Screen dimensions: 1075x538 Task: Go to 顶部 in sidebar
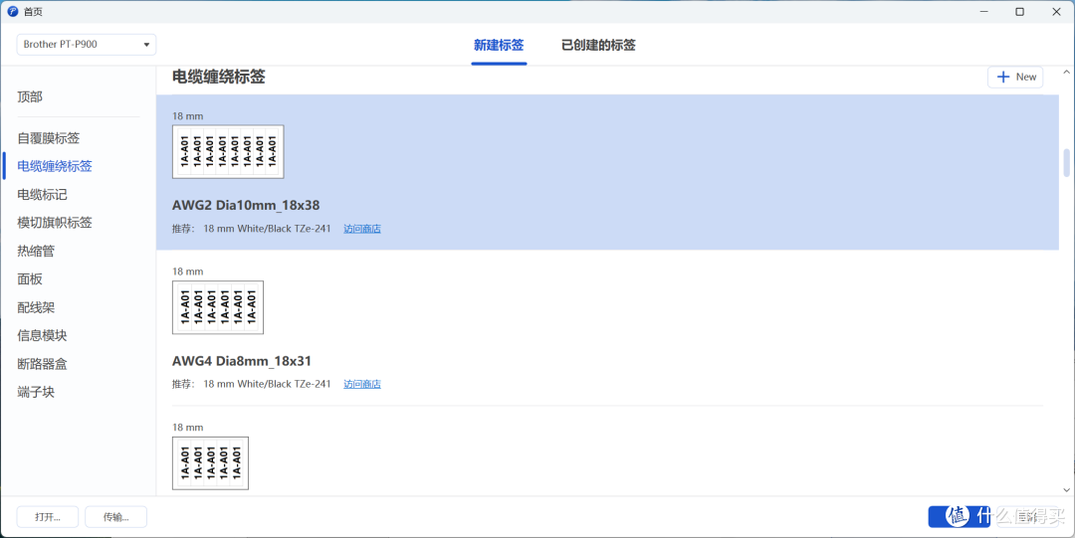(x=30, y=97)
